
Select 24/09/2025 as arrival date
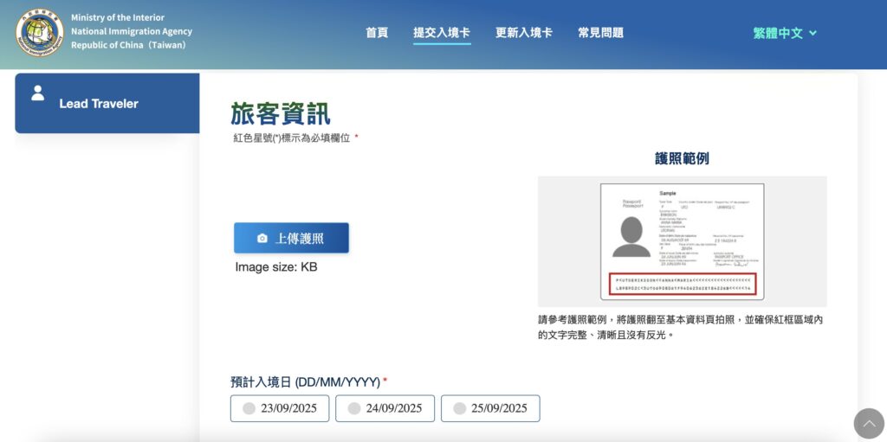coord(385,408)
